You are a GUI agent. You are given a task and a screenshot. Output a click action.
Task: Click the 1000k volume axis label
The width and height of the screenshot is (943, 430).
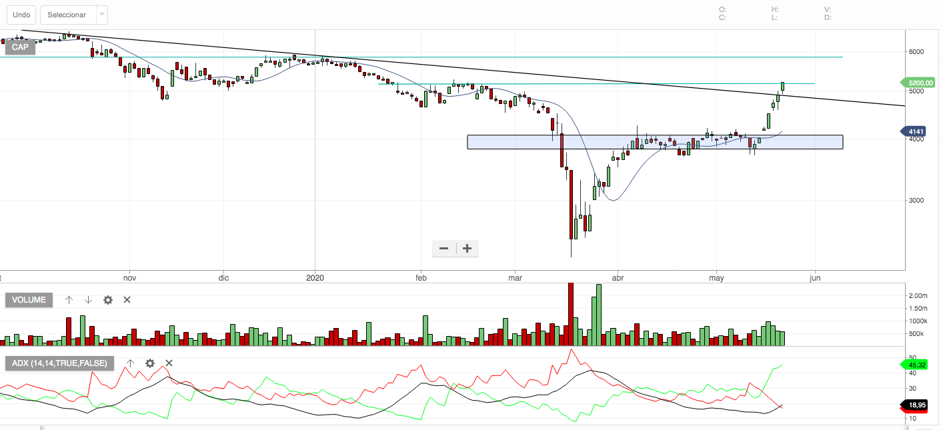coord(918,321)
